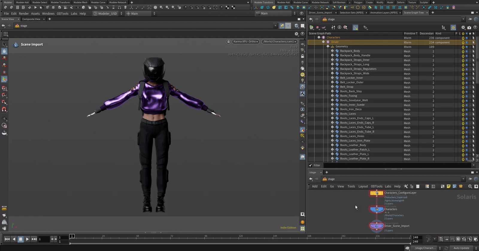Viewport: 479px width, 251px height.
Task: Toggle activation for Geometry row
Action: (x=463, y=47)
